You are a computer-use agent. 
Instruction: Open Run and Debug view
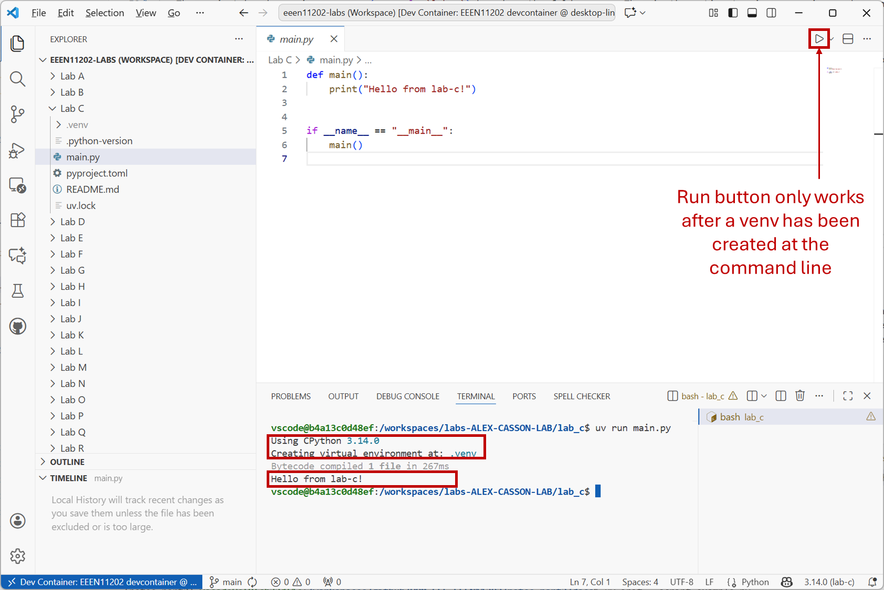[x=17, y=151]
